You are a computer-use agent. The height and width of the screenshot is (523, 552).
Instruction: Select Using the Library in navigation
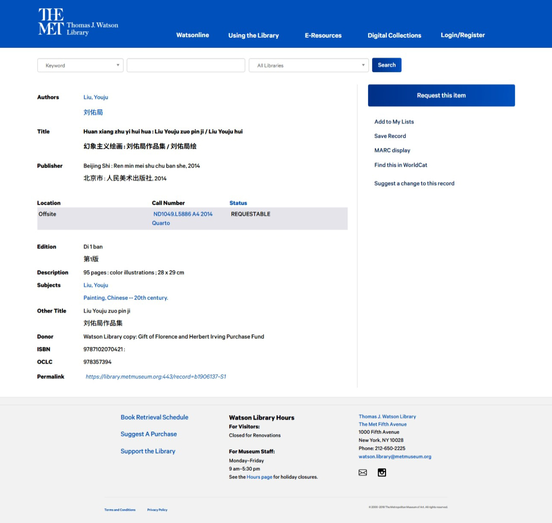tap(253, 35)
